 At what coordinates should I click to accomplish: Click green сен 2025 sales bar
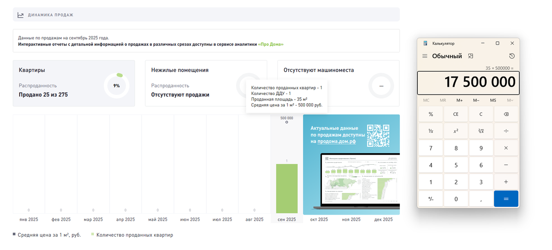(287, 189)
